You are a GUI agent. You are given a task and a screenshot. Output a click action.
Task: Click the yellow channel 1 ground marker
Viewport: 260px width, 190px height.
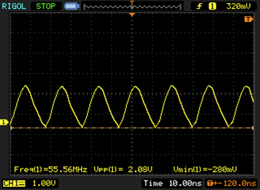click(x=4, y=122)
